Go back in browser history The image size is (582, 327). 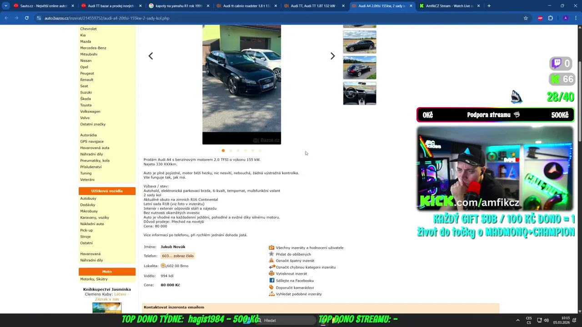point(6,18)
